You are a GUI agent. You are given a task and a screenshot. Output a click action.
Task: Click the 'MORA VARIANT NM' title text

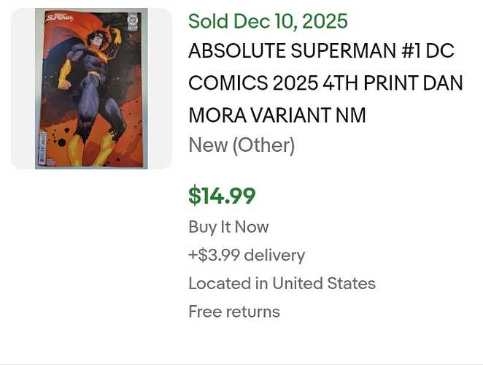point(277,115)
